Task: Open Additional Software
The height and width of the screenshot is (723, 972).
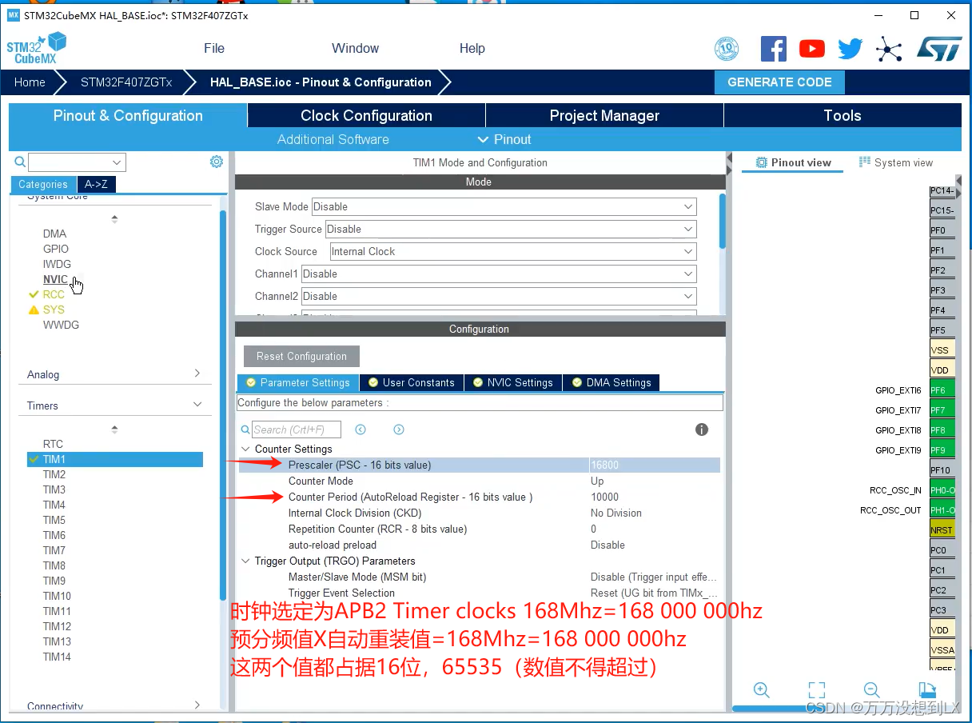Action: click(x=333, y=139)
